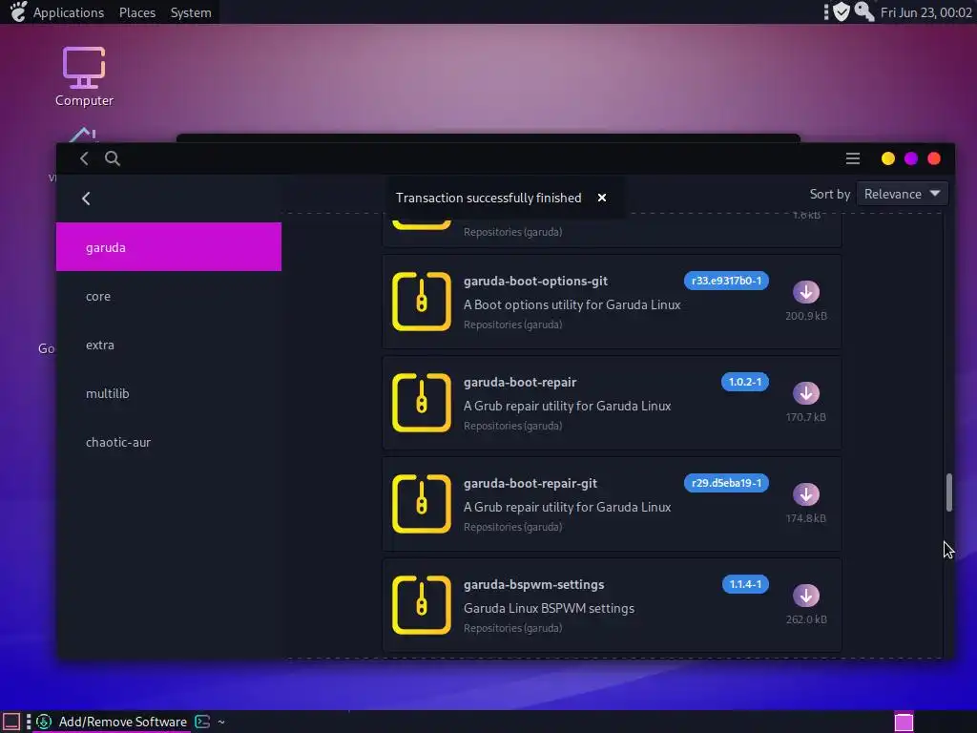Click the yellow window control button
The width and height of the screenshot is (977, 733).
[888, 158]
